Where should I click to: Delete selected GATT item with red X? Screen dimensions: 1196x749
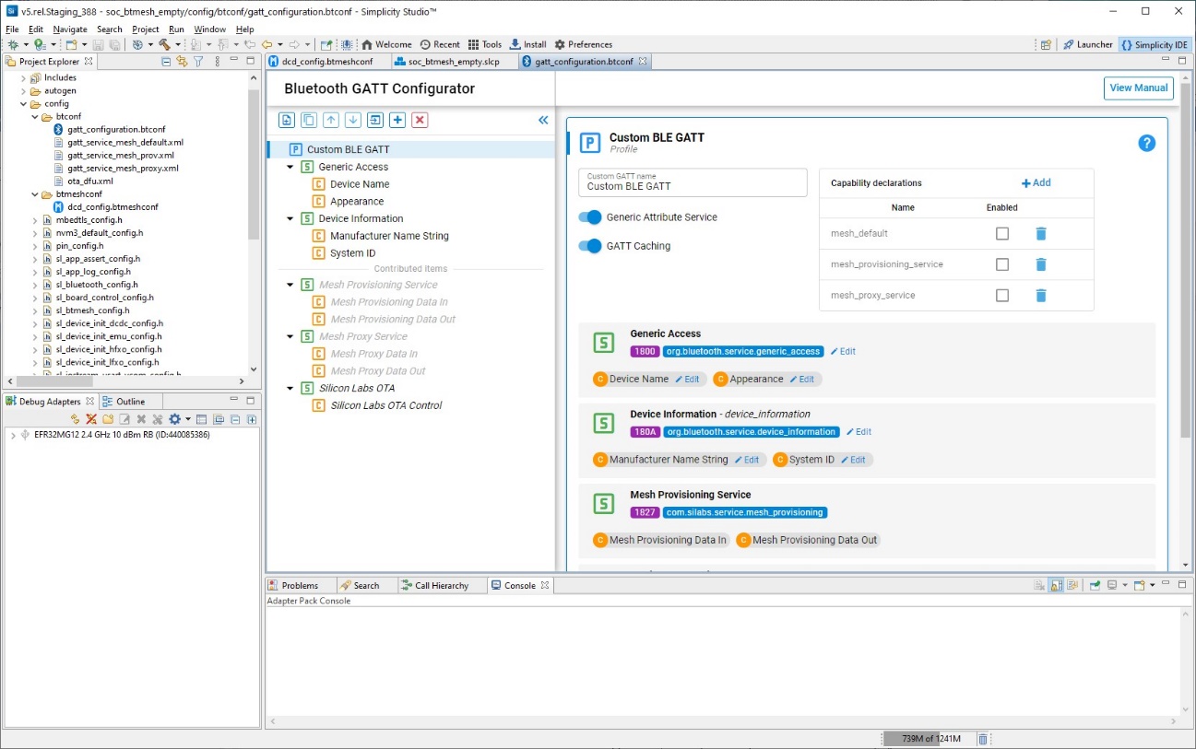420,120
